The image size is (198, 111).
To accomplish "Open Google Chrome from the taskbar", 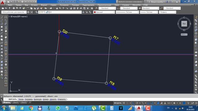I will coord(31,108).
